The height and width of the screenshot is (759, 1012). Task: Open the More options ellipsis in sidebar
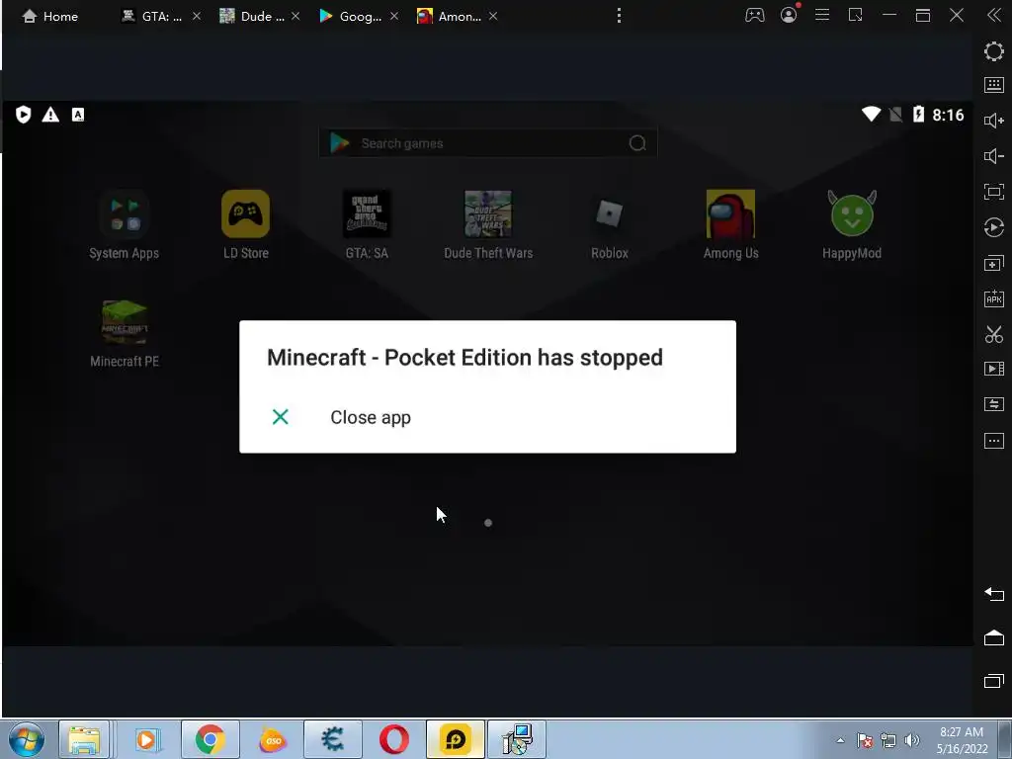[994, 441]
